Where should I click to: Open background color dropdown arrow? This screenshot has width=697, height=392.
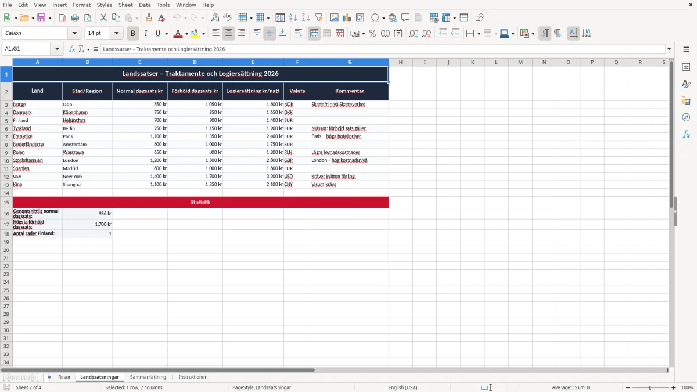(203, 34)
